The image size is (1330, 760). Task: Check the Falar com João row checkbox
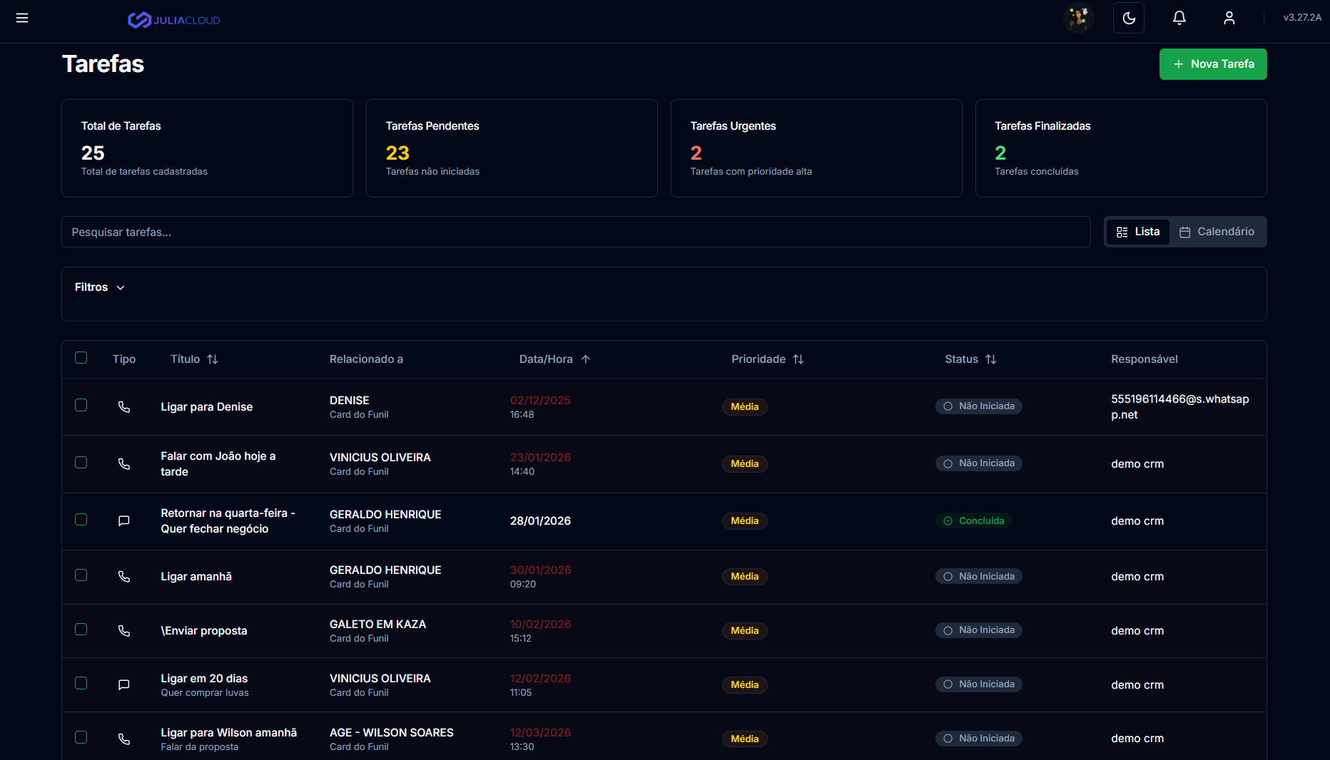[x=81, y=463]
